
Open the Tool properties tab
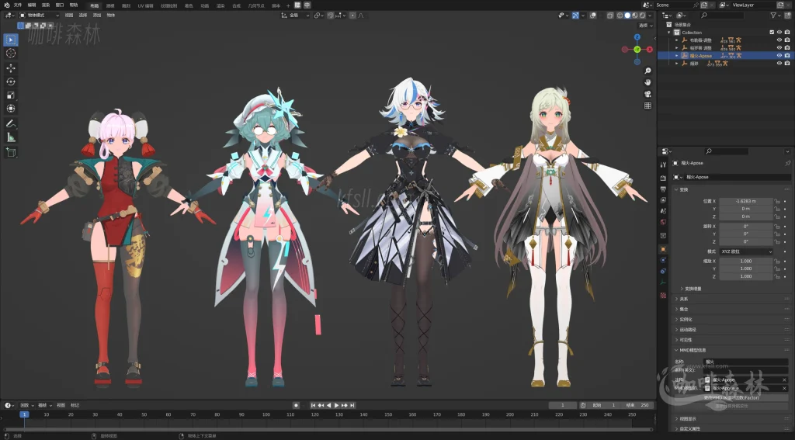(663, 165)
